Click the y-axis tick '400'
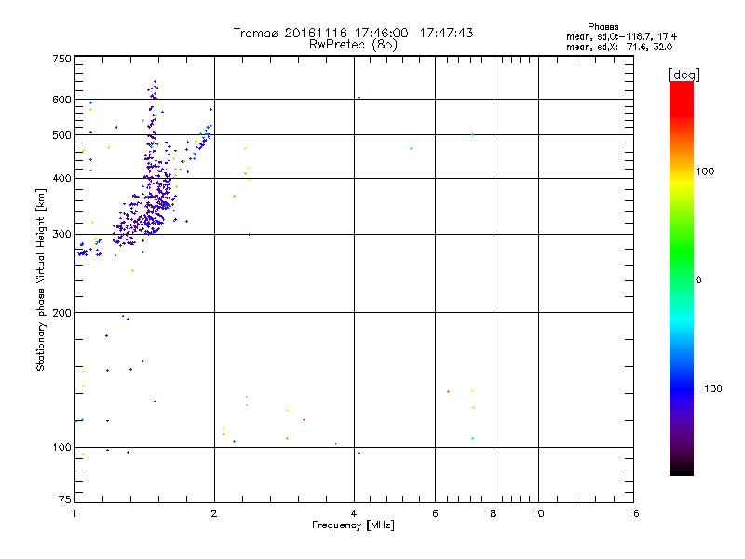 coord(61,179)
